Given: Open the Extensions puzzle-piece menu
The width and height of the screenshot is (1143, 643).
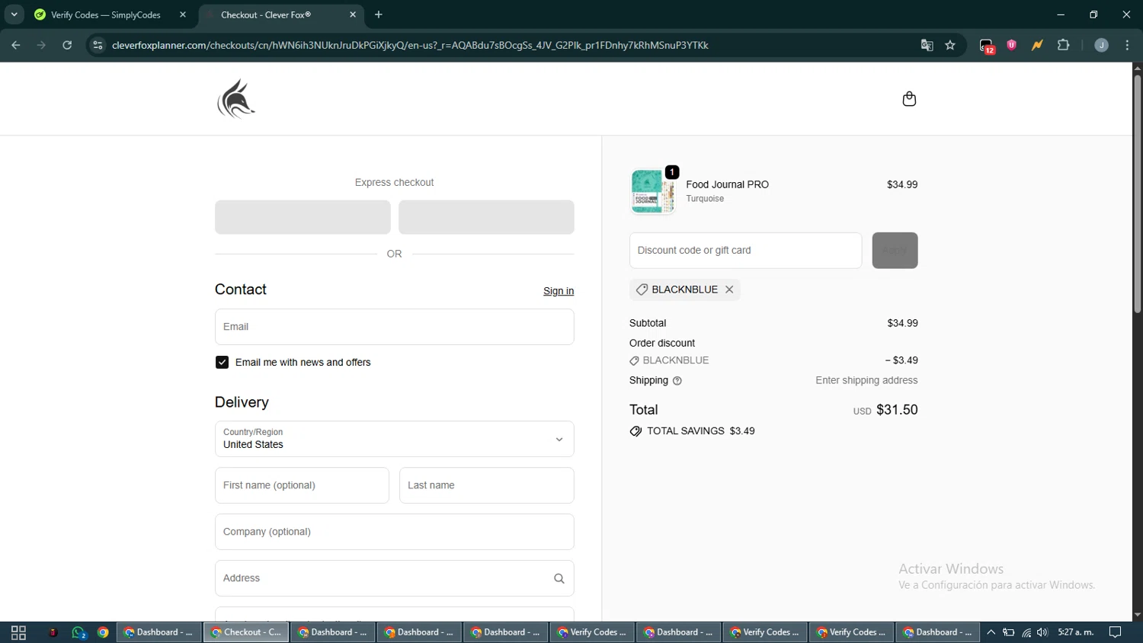Looking at the screenshot, I should tap(1064, 45).
